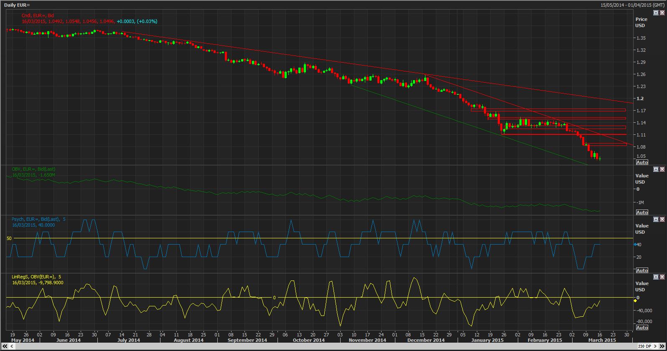This screenshot has width=667, height=351.
Task: Select the 'LinRegS, OBV(EUR=), 5' label
Action: 36,277
